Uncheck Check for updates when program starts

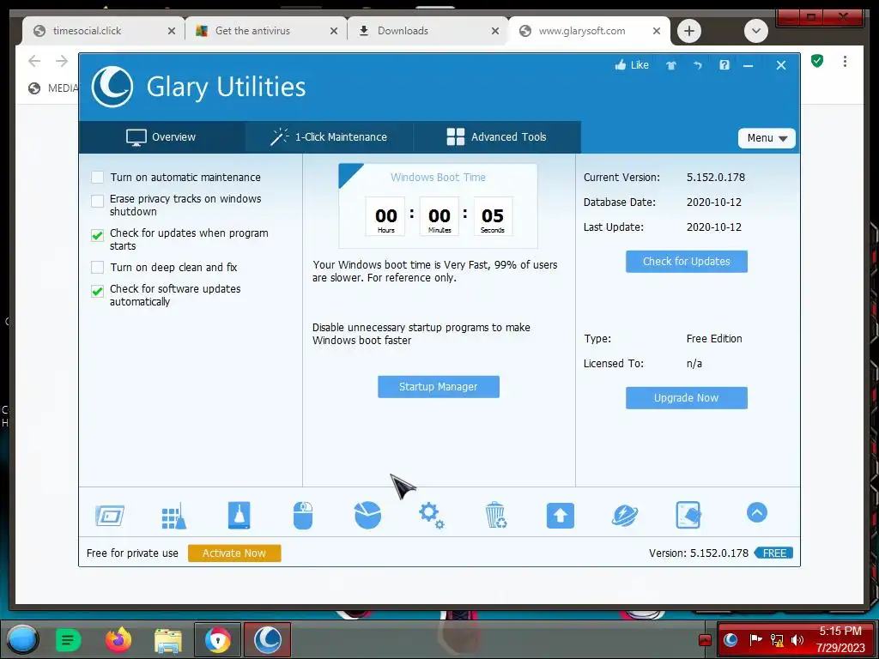98,235
